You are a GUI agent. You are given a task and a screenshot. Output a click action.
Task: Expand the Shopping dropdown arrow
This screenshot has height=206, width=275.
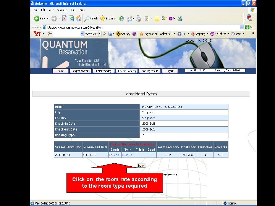pyautogui.click(x=207, y=34)
